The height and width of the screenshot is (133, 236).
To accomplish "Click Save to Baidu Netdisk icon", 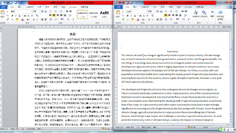I will (221, 14).
